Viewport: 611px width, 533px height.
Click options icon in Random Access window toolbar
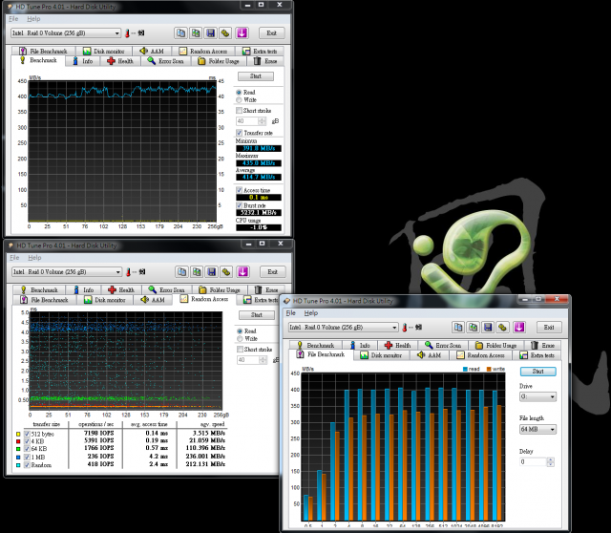pos(226,272)
